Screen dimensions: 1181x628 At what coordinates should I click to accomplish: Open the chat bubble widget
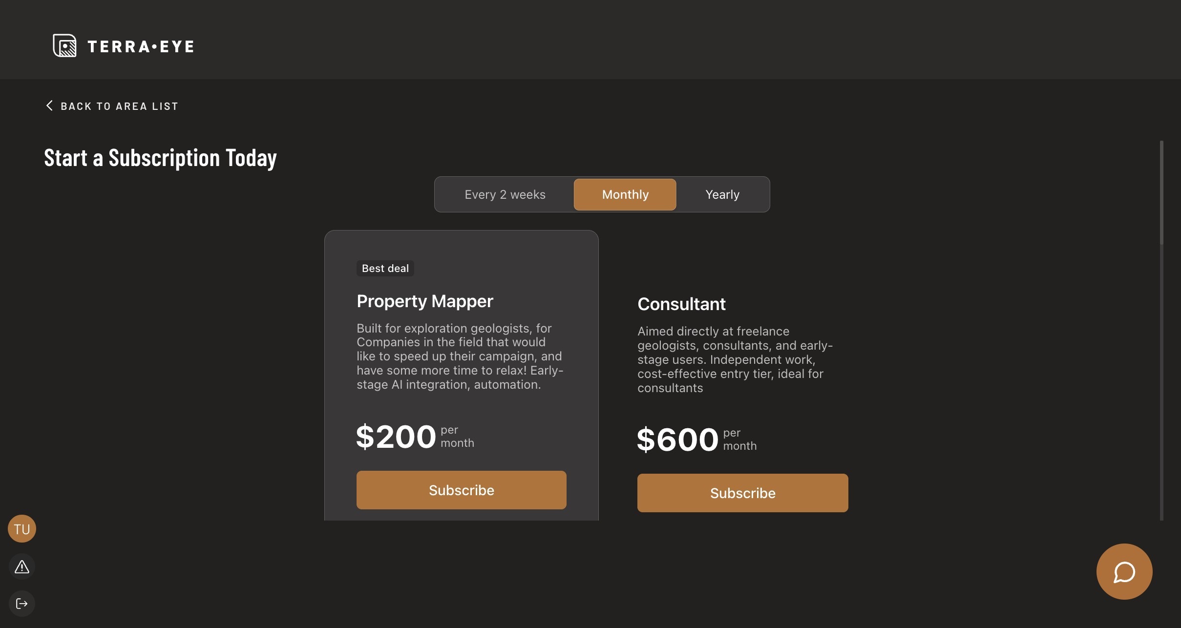pyautogui.click(x=1124, y=572)
